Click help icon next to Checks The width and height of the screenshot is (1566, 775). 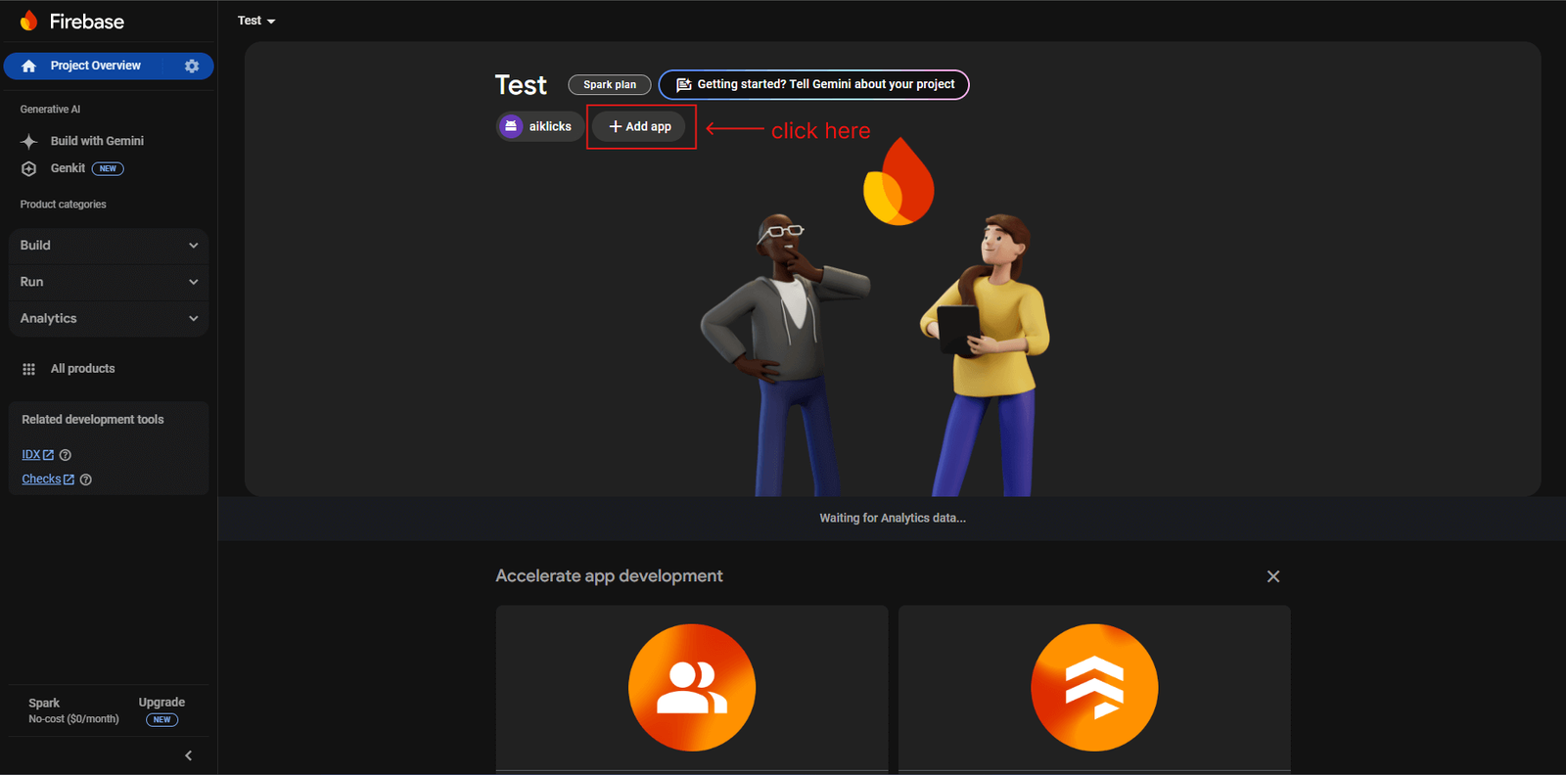coord(86,479)
